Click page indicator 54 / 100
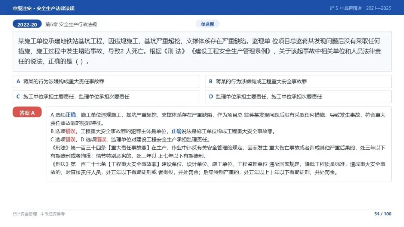This screenshot has height=227, width=404. pyautogui.click(x=383, y=214)
